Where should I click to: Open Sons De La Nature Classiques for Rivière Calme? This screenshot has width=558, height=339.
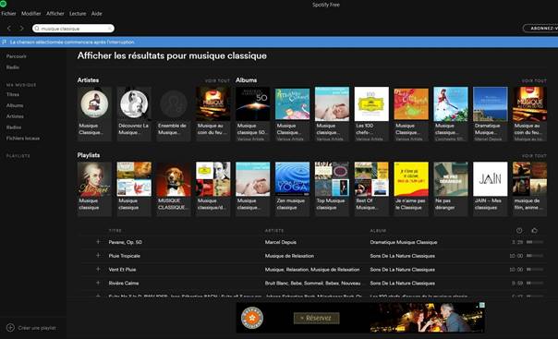(403, 284)
